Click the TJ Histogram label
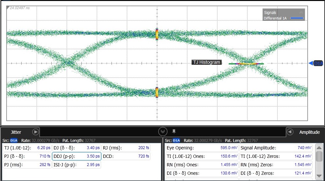Image resolution: width=325 pixels, height=181 pixels. [x=206, y=62]
